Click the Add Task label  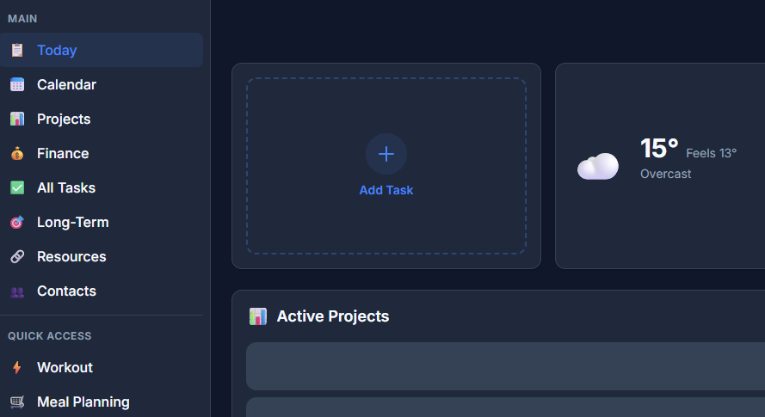[x=386, y=190]
